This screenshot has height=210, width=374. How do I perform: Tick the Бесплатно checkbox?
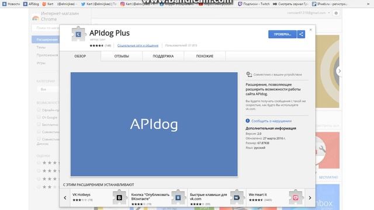(x=39, y=124)
